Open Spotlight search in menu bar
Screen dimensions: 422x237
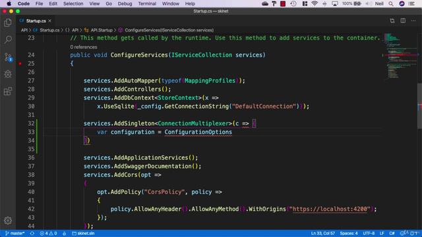(x=391, y=3)
